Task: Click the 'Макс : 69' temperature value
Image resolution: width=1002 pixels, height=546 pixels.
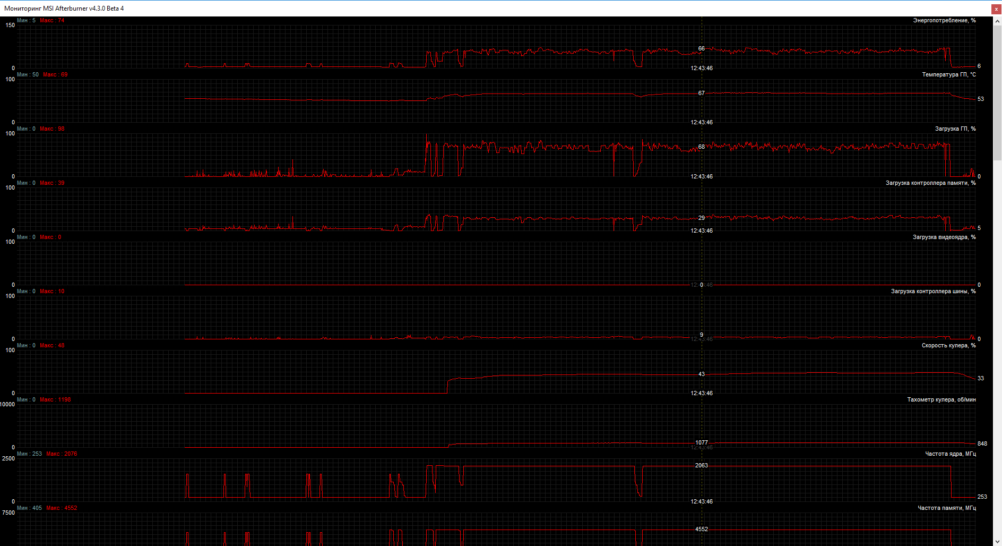Action: coord(55,74)
